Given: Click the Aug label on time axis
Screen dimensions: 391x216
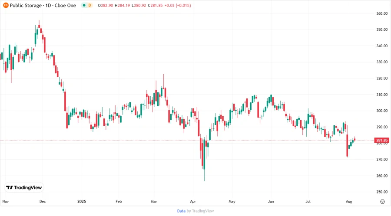Looking at the screenshot, I should click(x=349, y=201).
